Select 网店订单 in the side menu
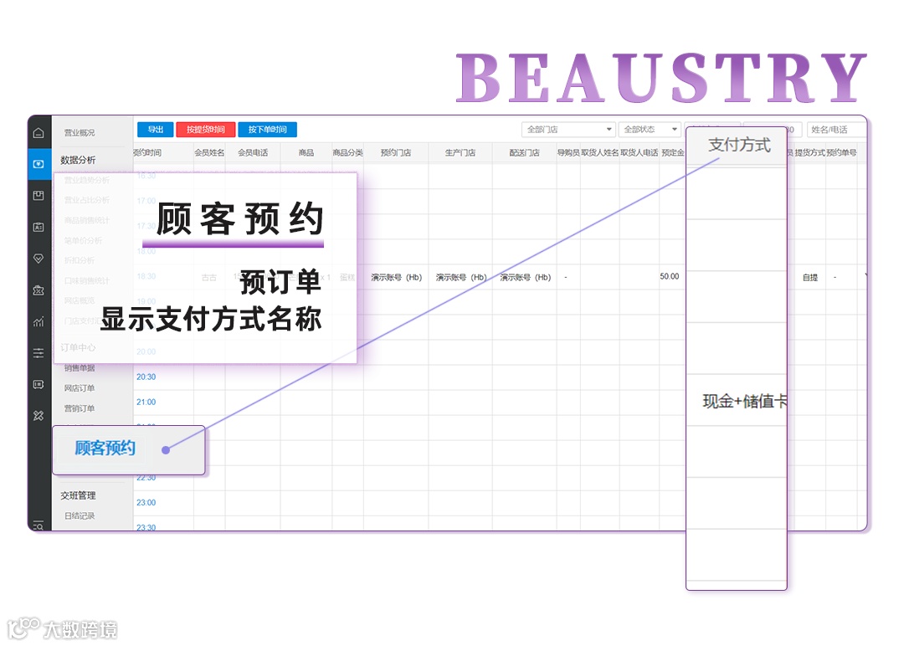 point(80,387)
